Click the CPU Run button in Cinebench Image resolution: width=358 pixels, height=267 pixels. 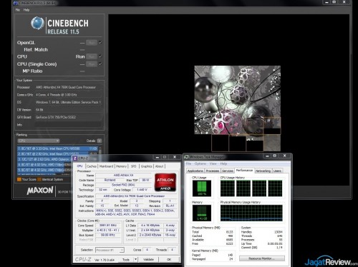[92, 56]
